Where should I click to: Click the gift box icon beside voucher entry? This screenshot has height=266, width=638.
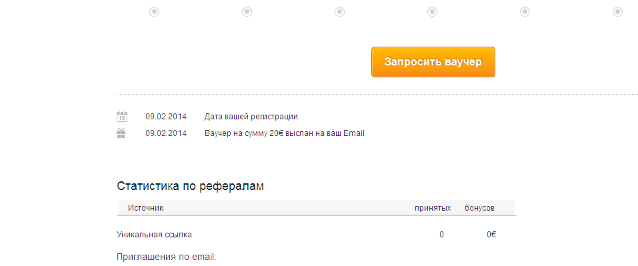coord(121,133)
